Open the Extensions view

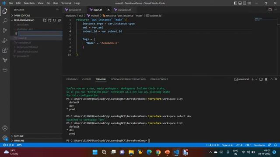click(x=5, y=50)
